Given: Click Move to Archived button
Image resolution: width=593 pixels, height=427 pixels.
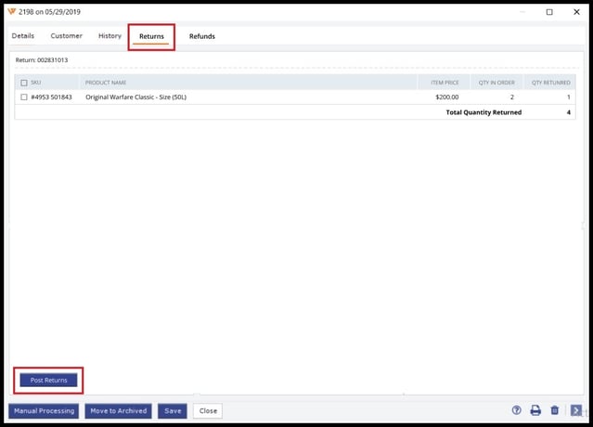Looking at the screenshot, I should (118, 410).
